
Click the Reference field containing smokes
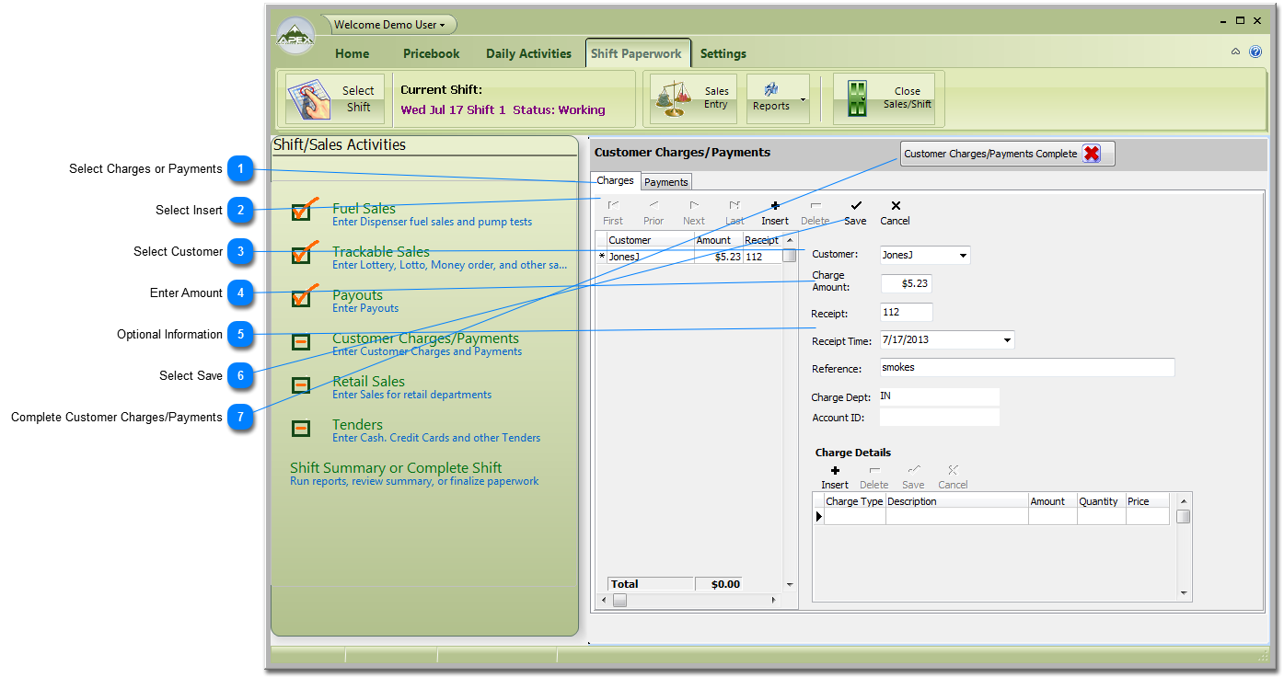(x=1026, y=368)
